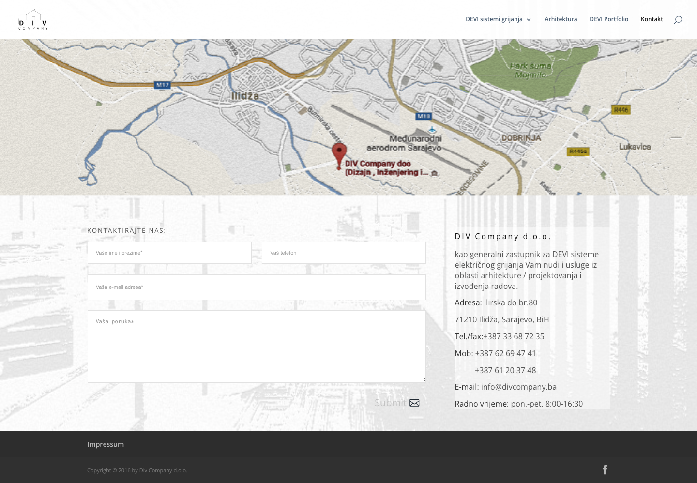
Task: Click the red map location pin
Action: (x=339, y=156)
